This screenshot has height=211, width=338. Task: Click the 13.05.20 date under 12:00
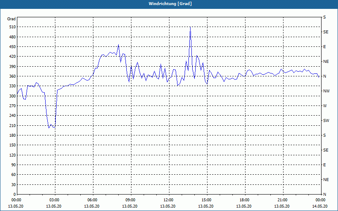168,206
